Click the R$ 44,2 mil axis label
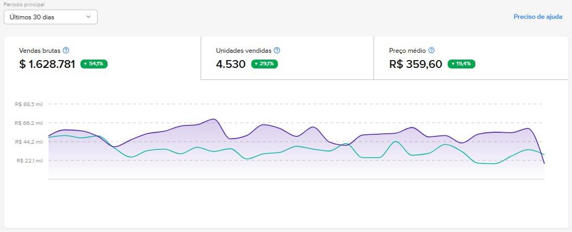572x232 pixels. pyautogui.click(x=29, y=142)
